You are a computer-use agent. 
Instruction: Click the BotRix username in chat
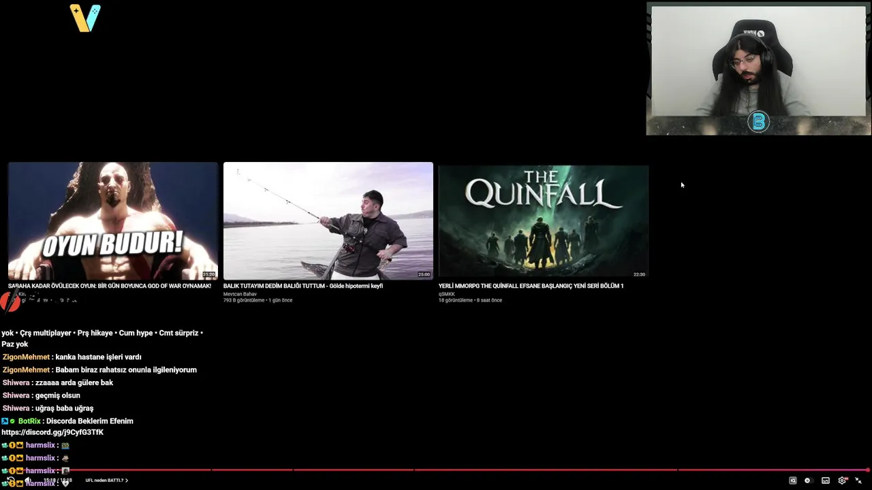[30, 421]
